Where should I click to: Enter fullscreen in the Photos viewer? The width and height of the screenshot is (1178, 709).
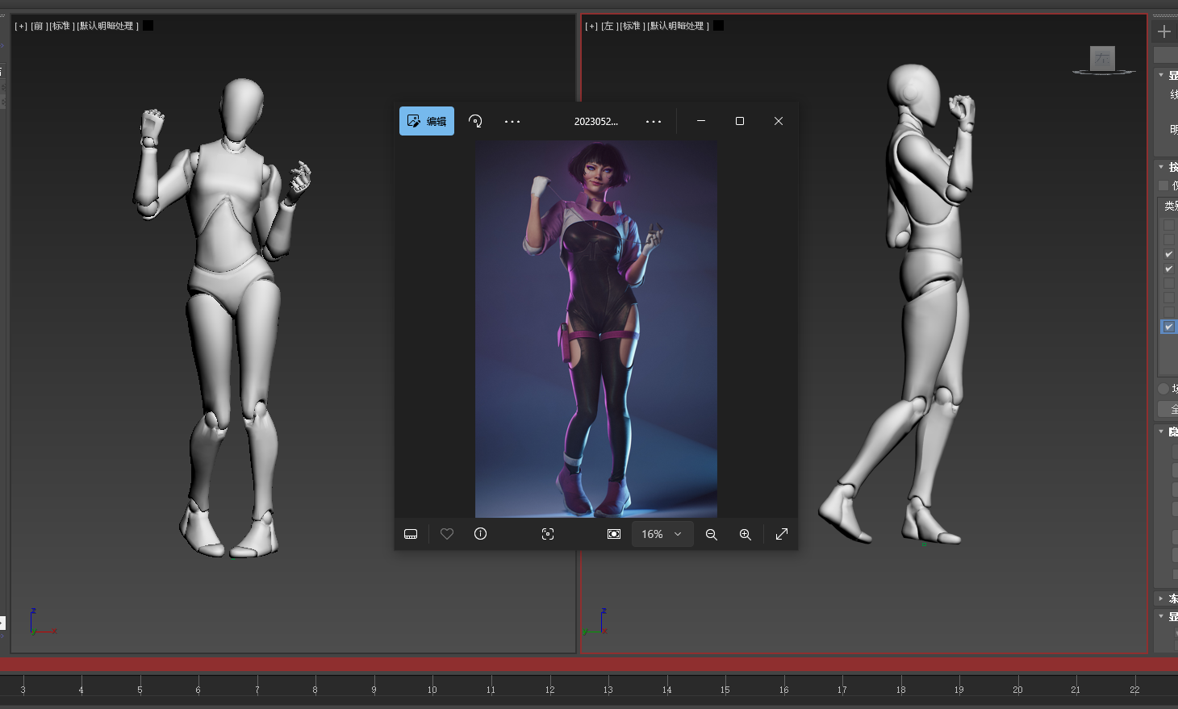[x=782, y=534]
